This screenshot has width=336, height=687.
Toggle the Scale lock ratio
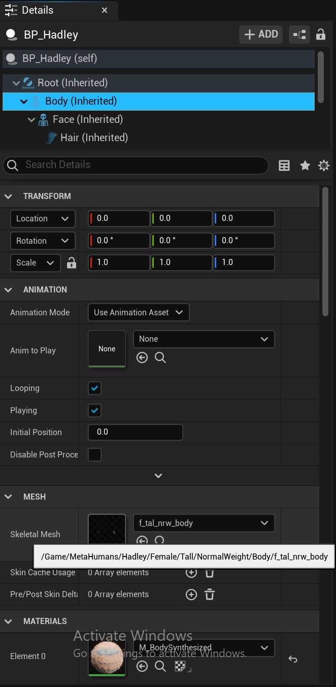tap(72, 263)
